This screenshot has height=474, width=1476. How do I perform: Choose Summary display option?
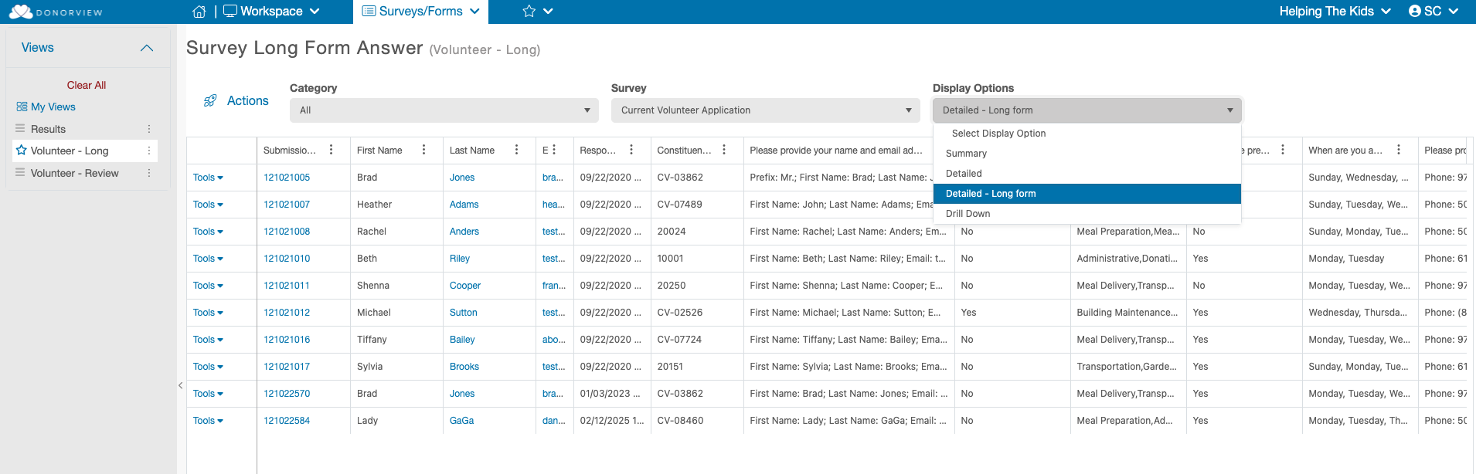click(1087, 154)
